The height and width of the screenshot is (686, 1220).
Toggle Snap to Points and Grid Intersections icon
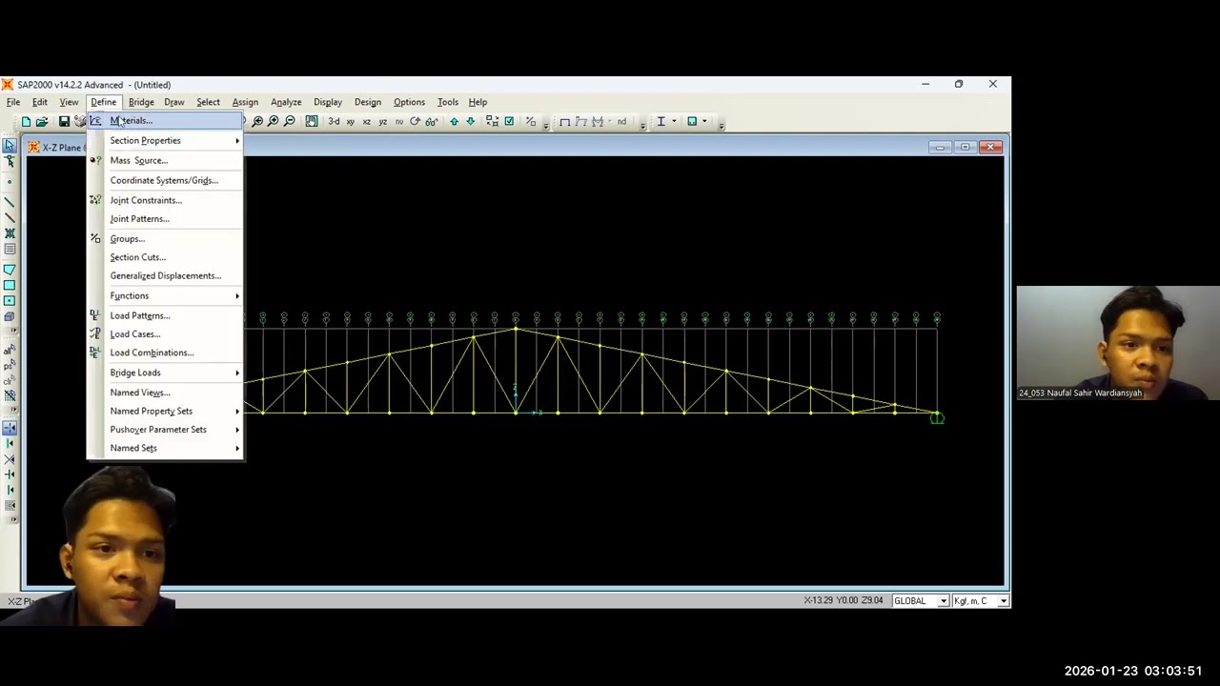[x=10, y=428]
